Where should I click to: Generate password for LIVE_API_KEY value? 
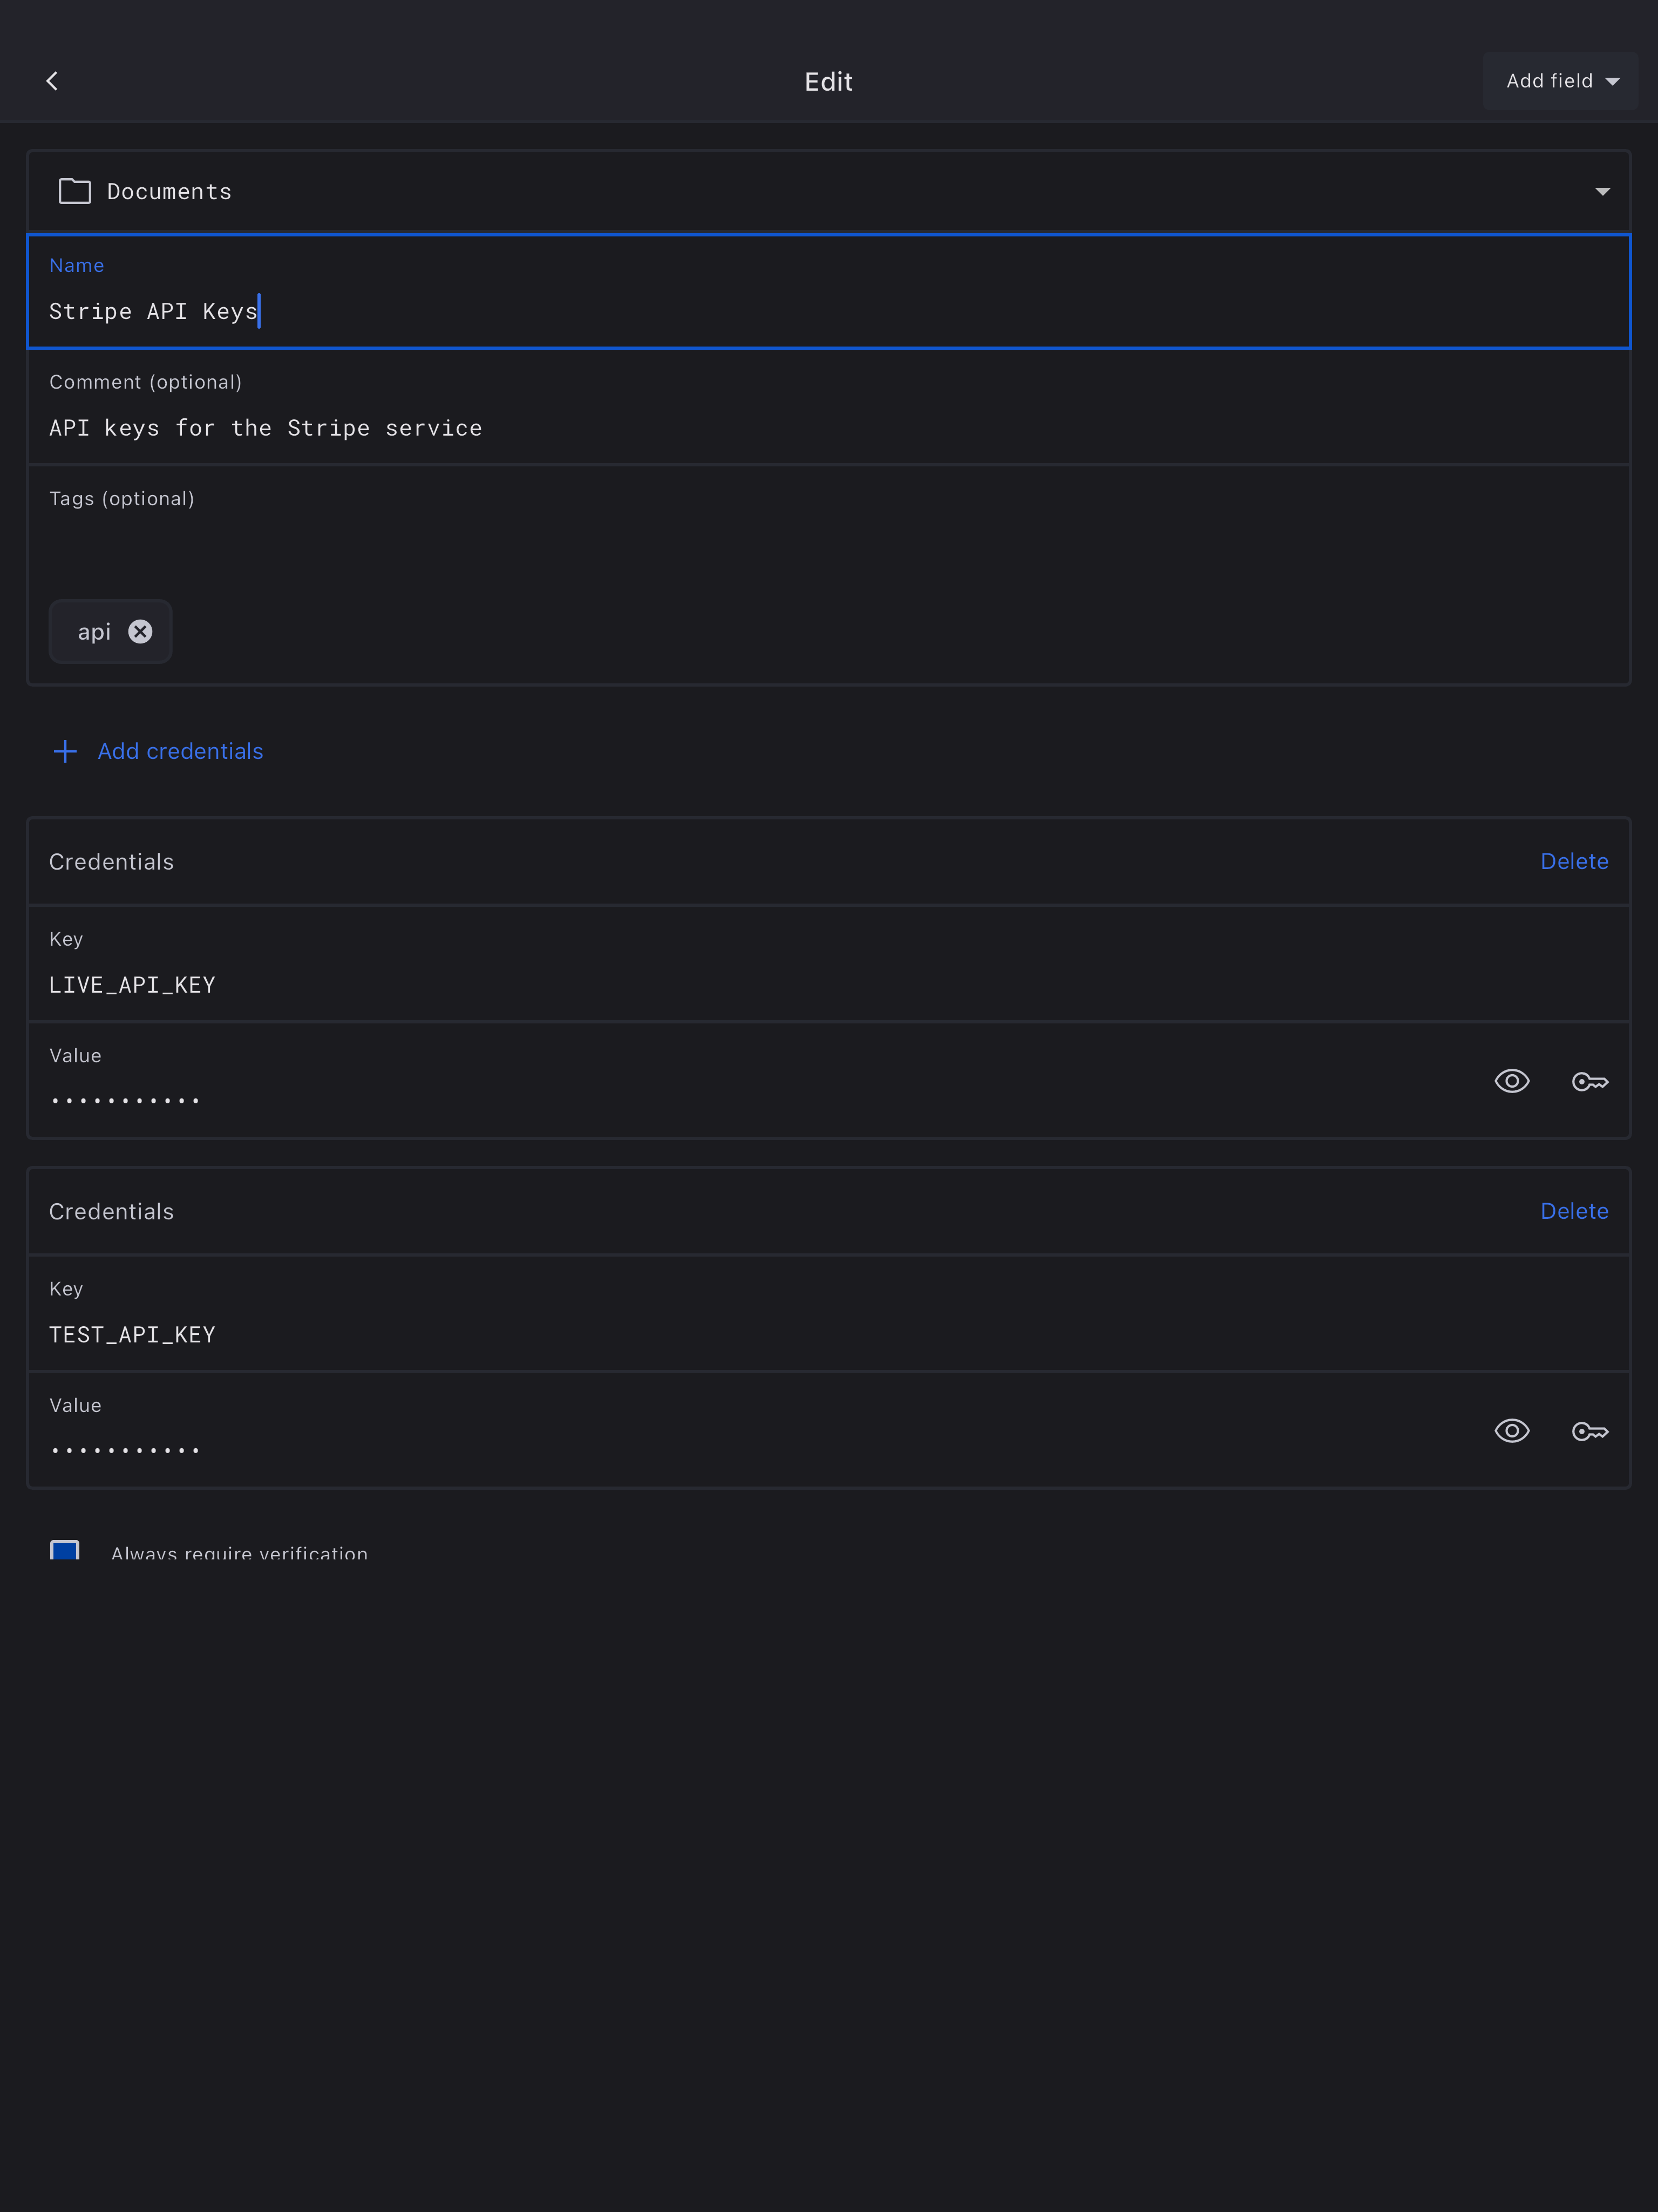coord(1589,1081)
